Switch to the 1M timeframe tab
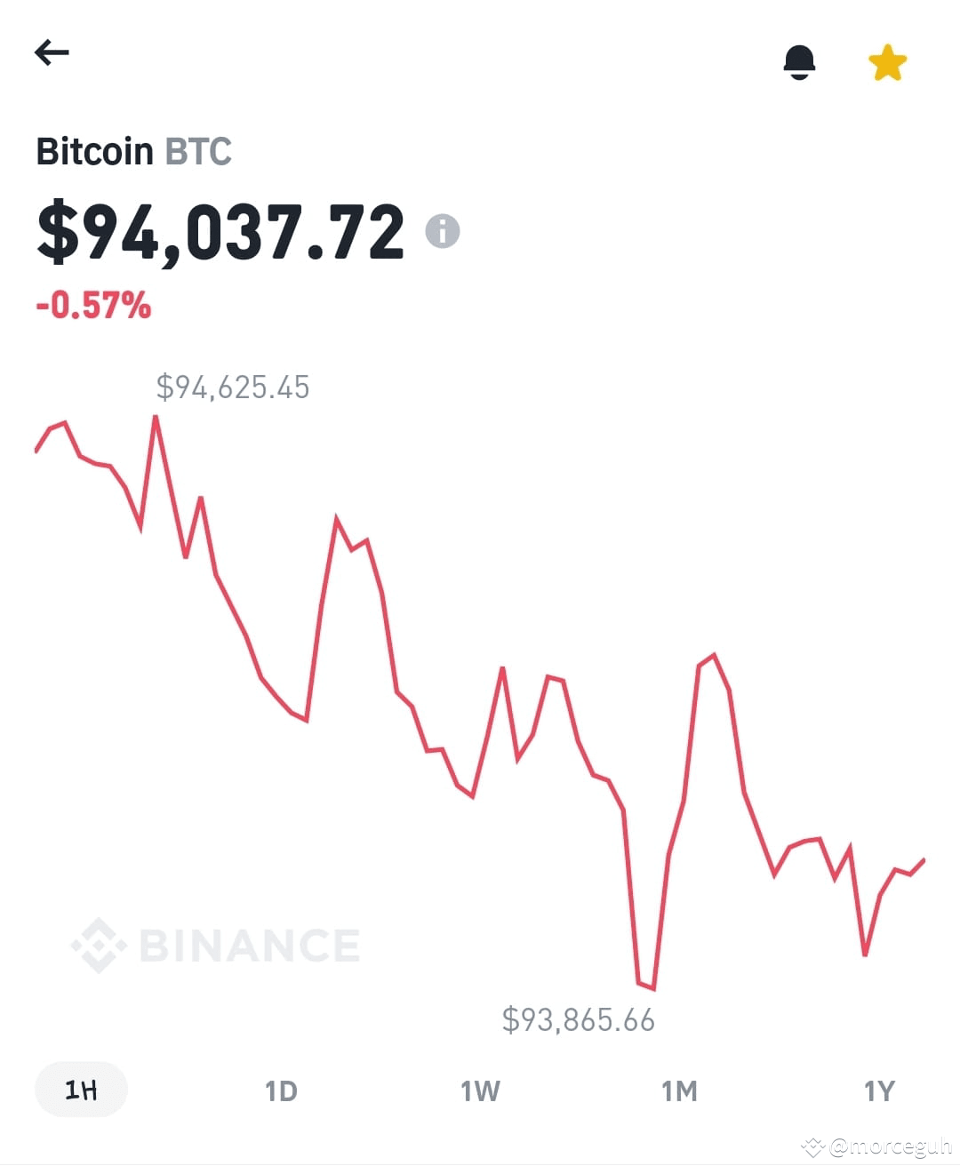The height and width of the screenshot is (1166, 960). click(x=680, y=1089)
